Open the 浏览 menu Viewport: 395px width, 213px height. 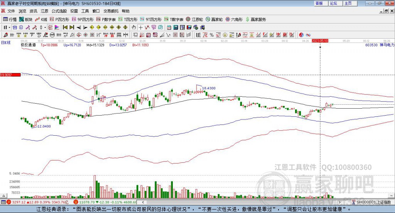pyautogui.click(x=22, y=11)
